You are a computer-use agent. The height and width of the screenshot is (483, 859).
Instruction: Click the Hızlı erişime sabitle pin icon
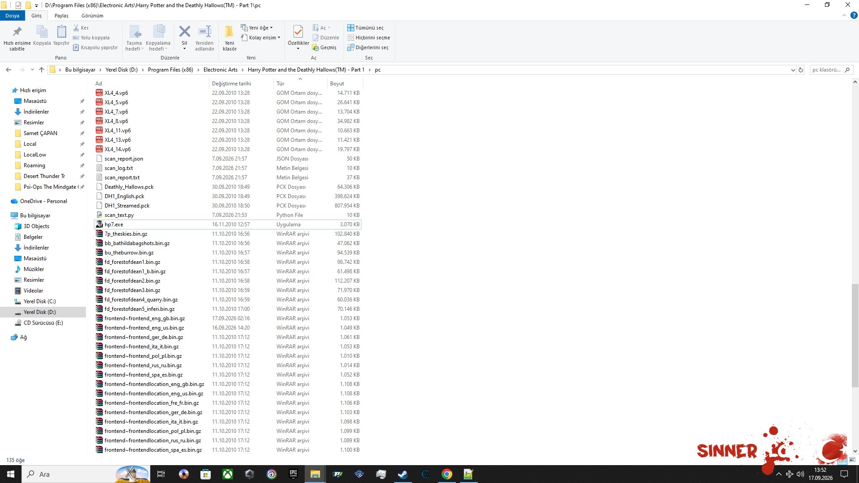click(17, 32)
